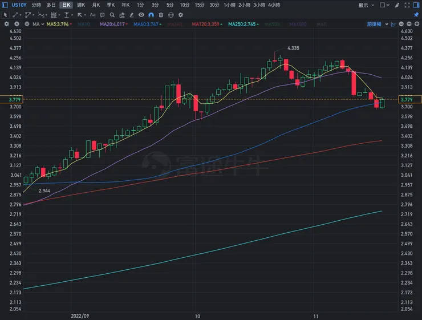Viewport: 422px width, 320px height.
Task: Toggle the MA5 line visibility
Action: point(59,24)
